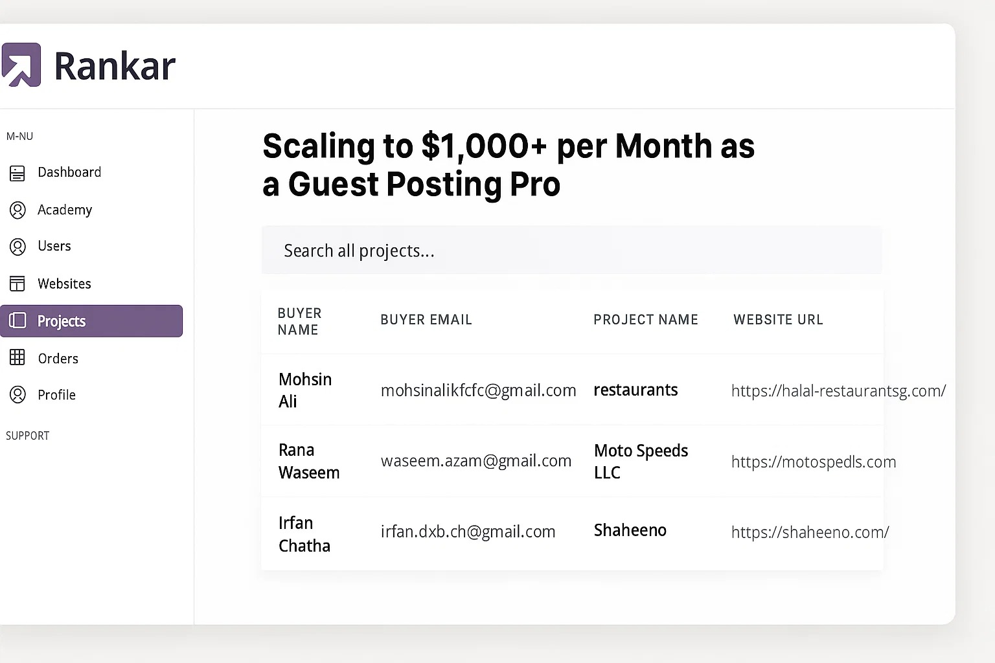995x663 pixels.
Task: Click the Projects panel icon
Action: [x=17, y=320]
